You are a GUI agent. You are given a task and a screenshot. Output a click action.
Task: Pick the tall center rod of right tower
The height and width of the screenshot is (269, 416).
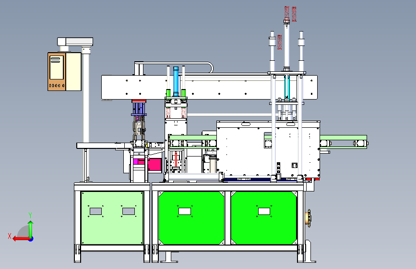(x=286, y=45)
